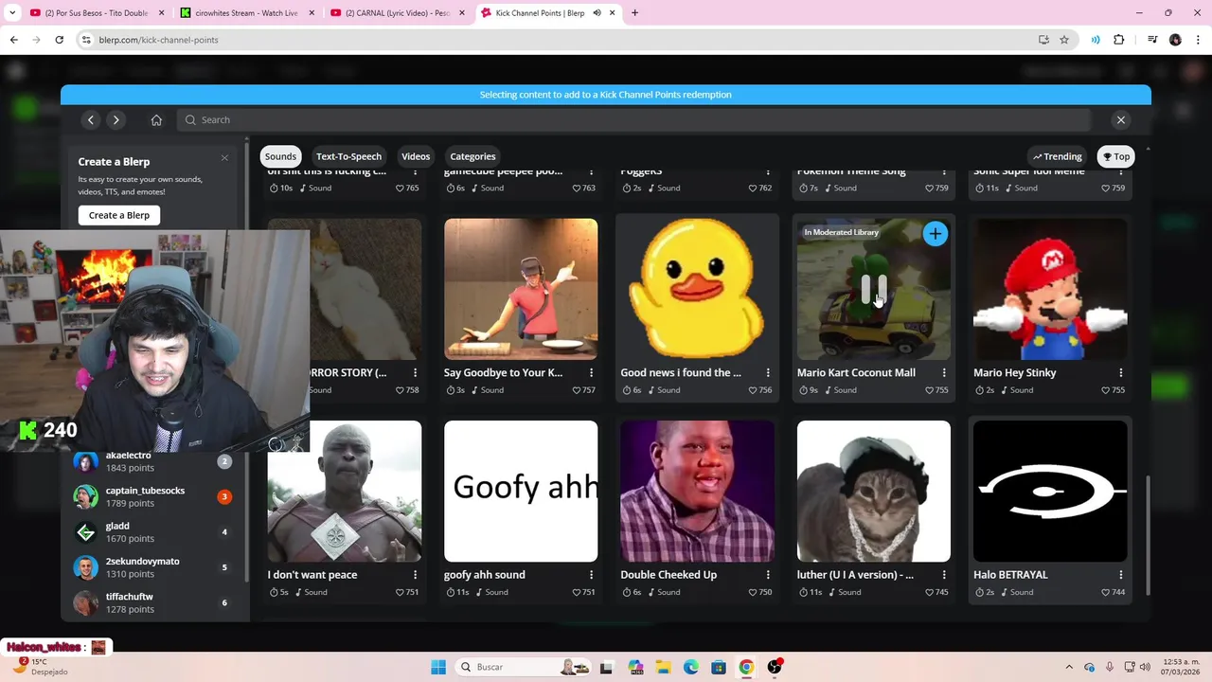Show hidden system tray icons
Viewport: 1212px width, 682px height.
pos(1069,667)
